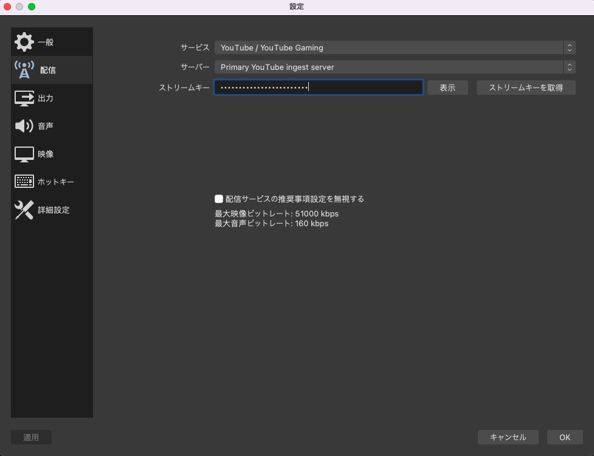
Task: Click the display icon for 映像
Action: coord(24,154)
